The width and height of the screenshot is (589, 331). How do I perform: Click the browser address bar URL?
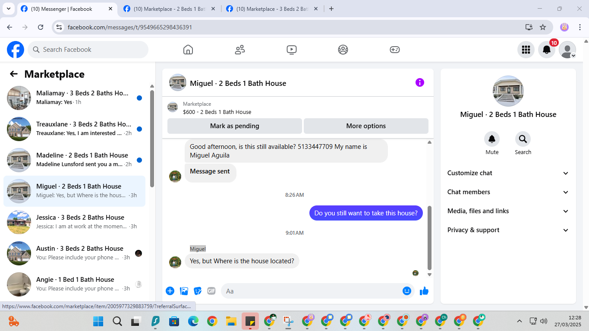(130, 27)
